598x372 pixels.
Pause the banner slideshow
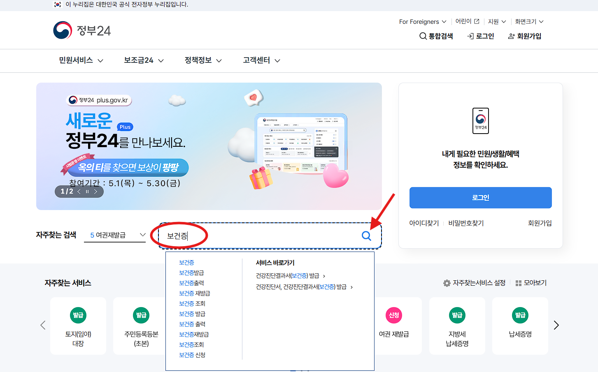point(87,192)
